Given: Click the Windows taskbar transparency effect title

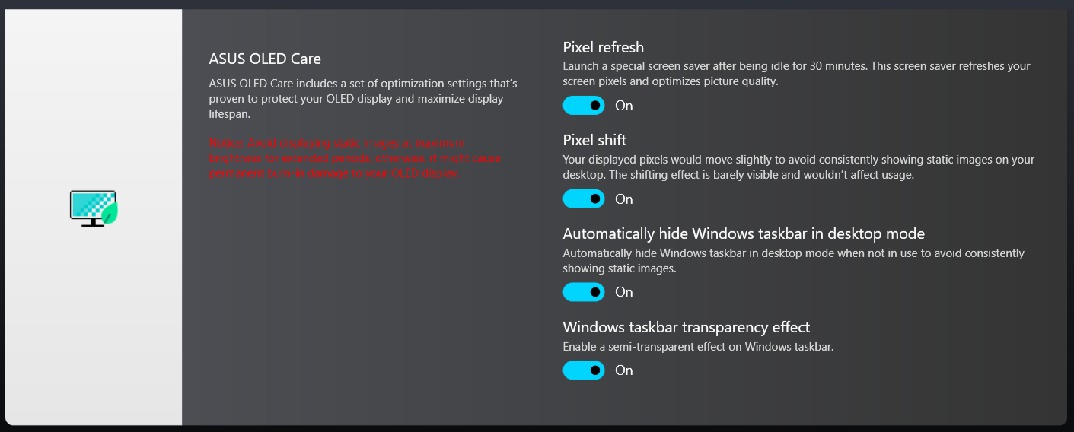Looking at the screenshot, I should (x=686, y=327).
